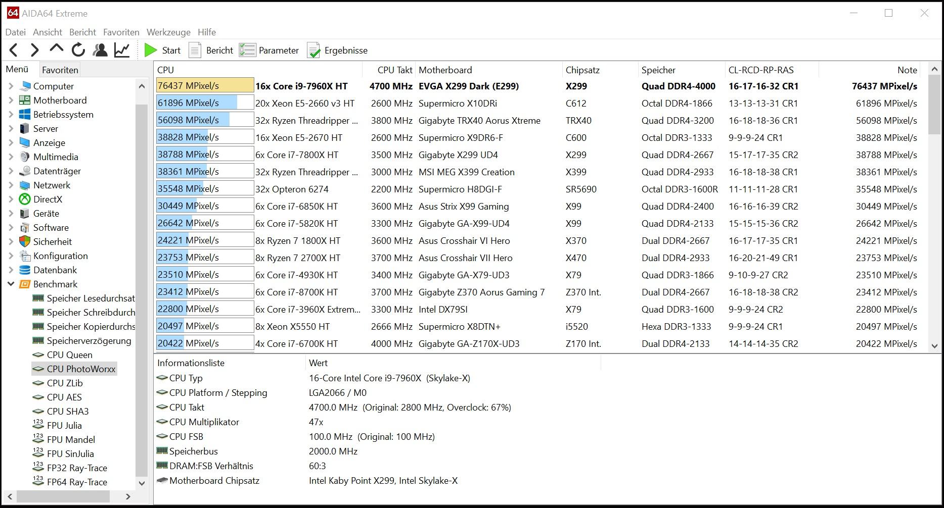944x508 pixels.
Task: Select the Computer icon in tree
Action: (25, 86)
